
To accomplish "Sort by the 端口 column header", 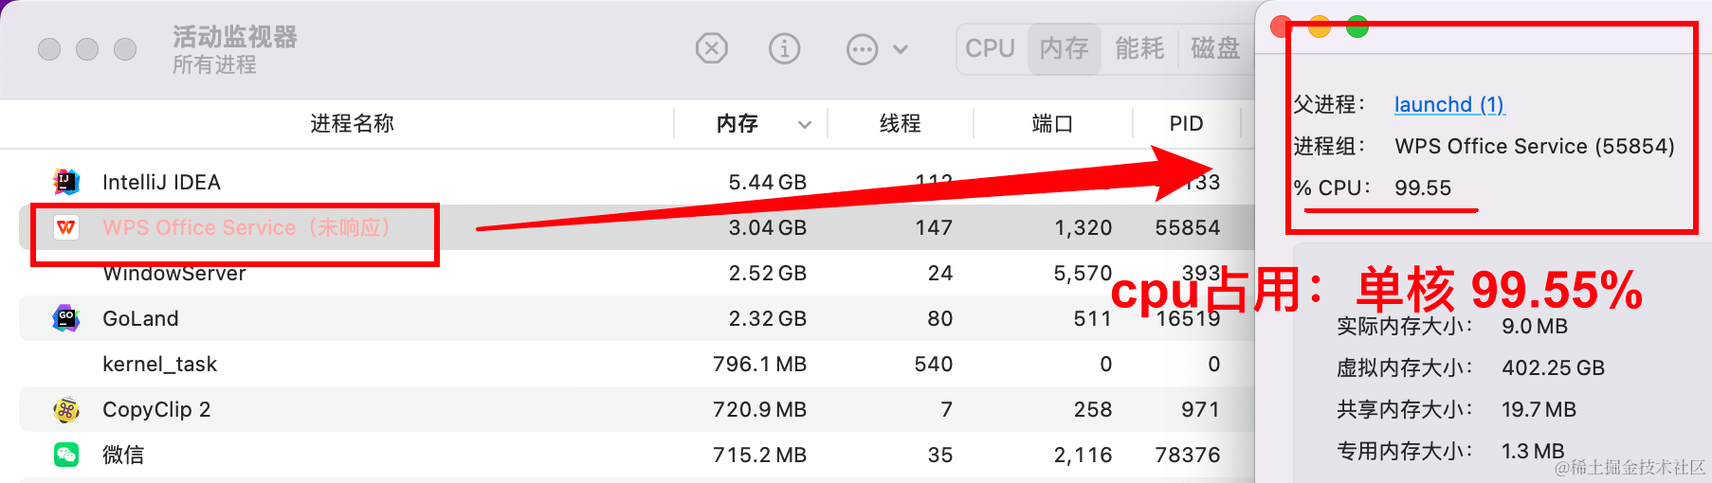I will (x=1052, y=123).
